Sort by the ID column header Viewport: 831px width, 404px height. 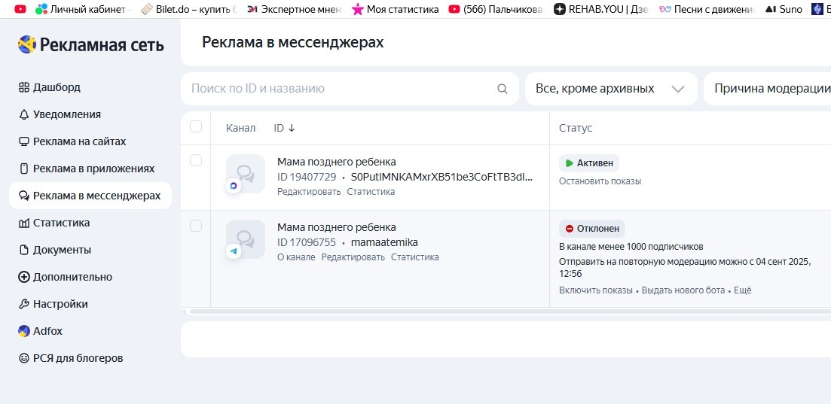[x=285, y=128]
